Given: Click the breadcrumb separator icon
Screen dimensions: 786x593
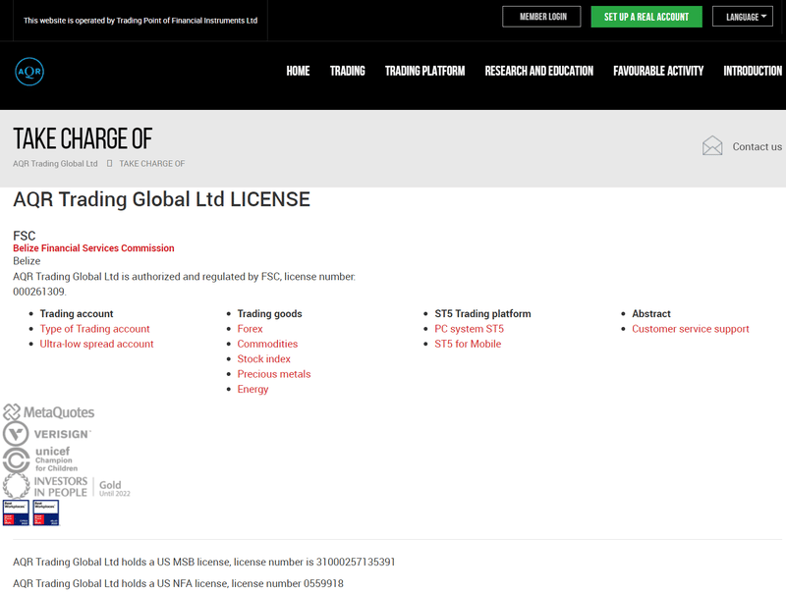Looking at the screenshot, I should pyautogui.click(x=109, y=163).
